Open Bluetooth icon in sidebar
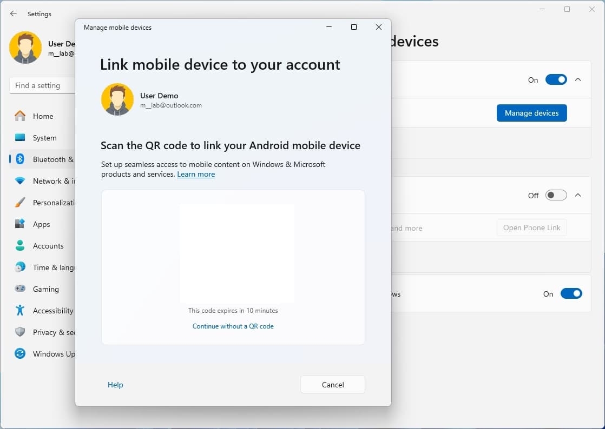 point(20,159)
